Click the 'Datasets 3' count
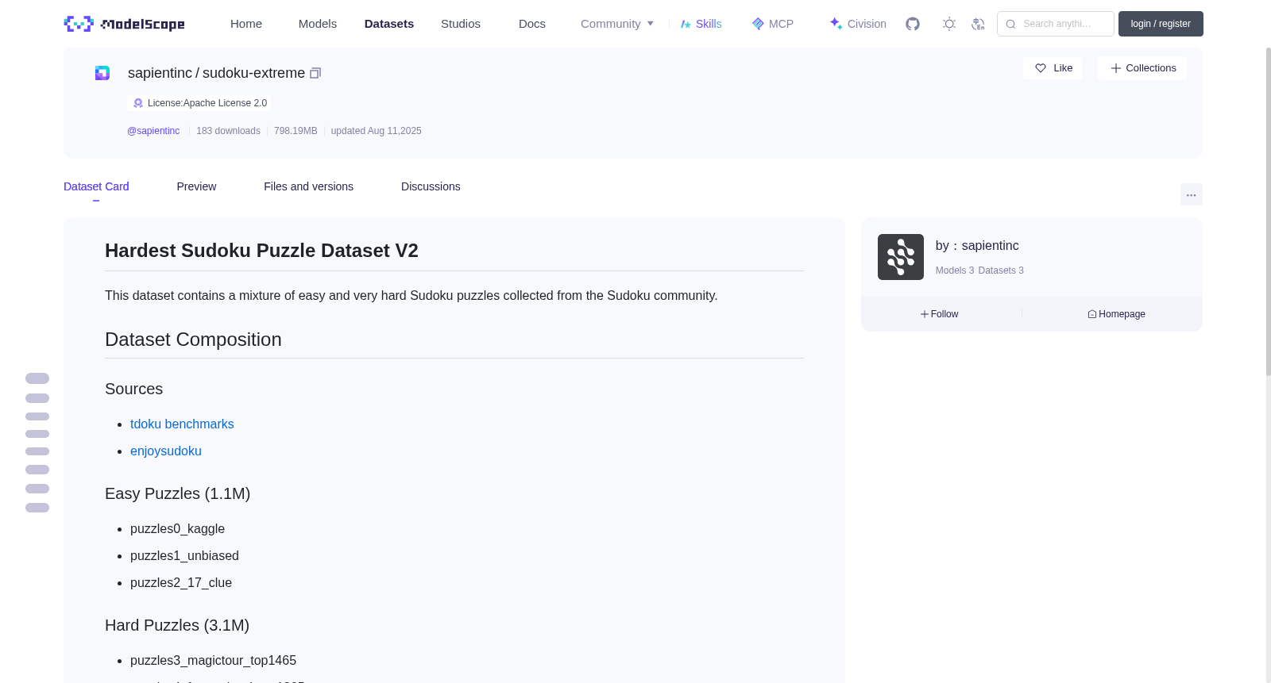Image resolution: width=1271 pixels, height=683 pixels. click(x=1001, y=271)
